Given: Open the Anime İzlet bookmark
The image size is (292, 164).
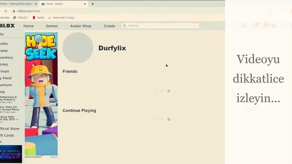Looking at the screenshot, I should (62, 18).
